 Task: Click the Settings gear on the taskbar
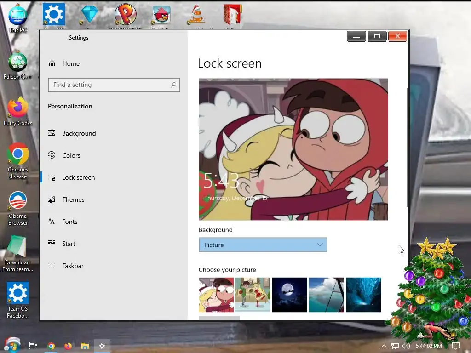[x=102, y=346]
